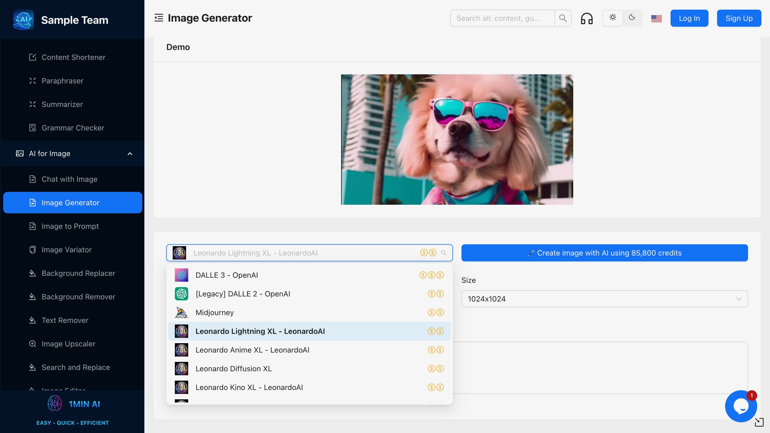Screen dimensions: 770x433
Task: Select Leonardo Anime XL model option
Action: click(x=252, y=350)
